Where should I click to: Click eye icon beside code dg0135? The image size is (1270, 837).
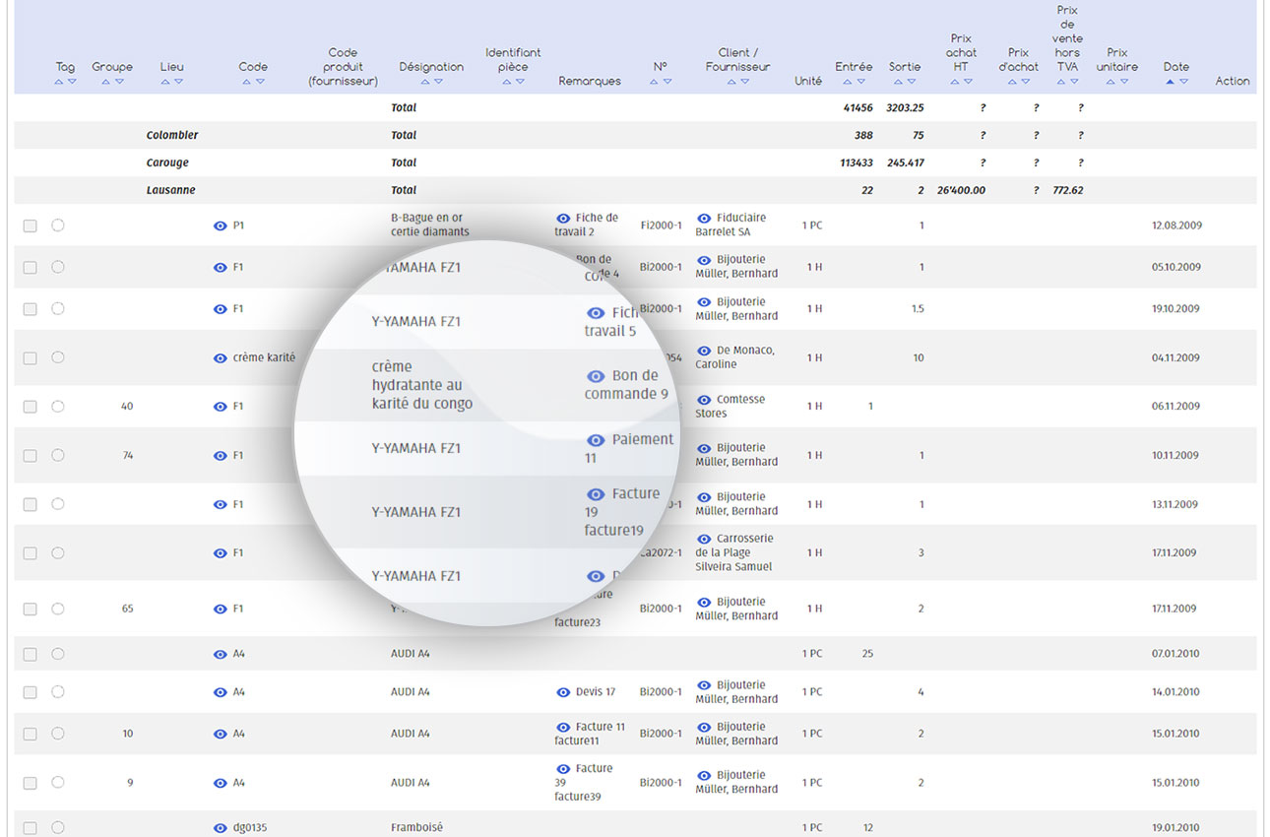click(220, 828)
